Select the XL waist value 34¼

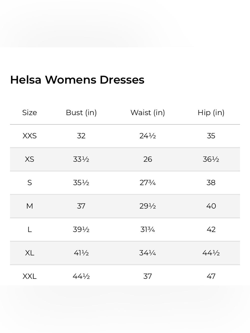[x=148, y=253]
